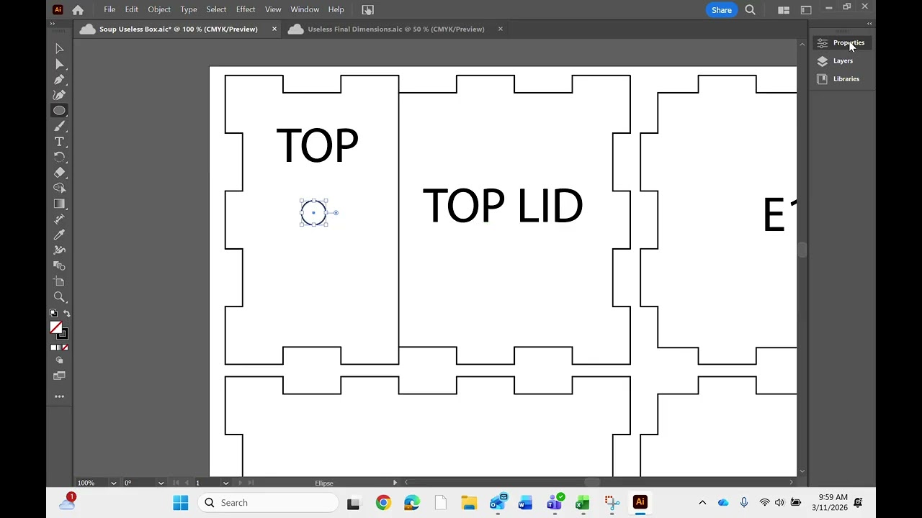Open the Effect menu

pyautogui.click(x=246, y=9)
